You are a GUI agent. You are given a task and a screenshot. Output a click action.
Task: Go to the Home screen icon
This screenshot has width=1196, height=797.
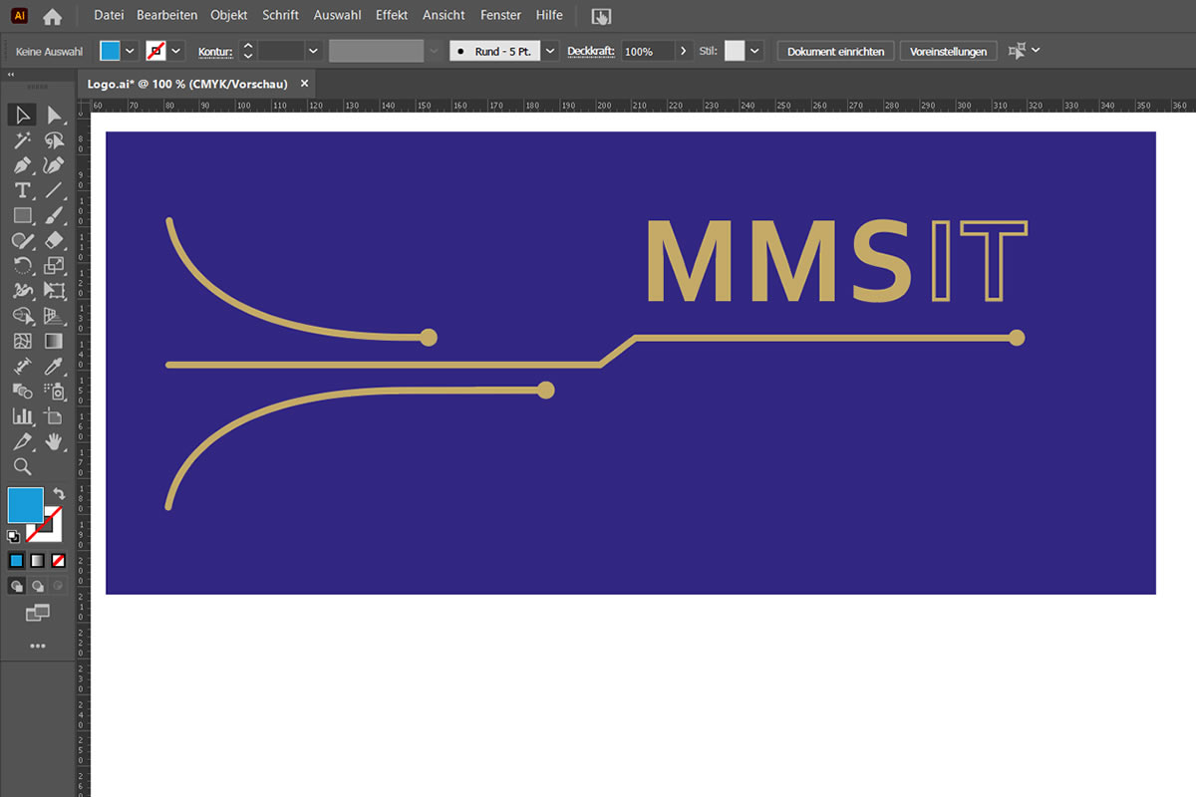(53, 16)
